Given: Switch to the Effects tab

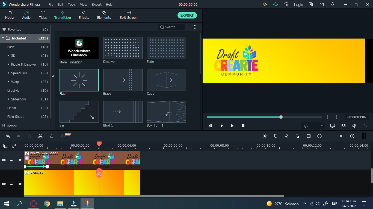Looking at the screenshot, I should [x=84, y=15].
